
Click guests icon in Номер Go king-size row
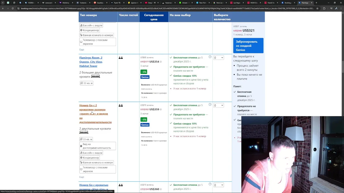click(x=121, y=185)
